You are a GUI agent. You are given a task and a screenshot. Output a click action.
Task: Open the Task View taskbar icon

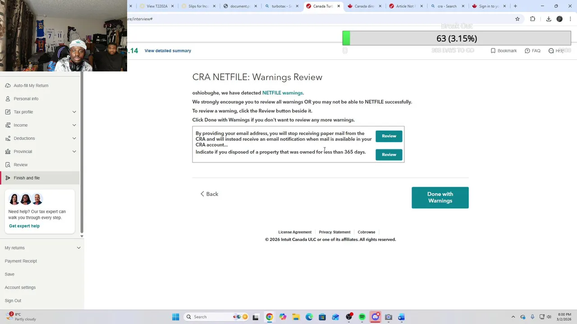pos(256,317)
